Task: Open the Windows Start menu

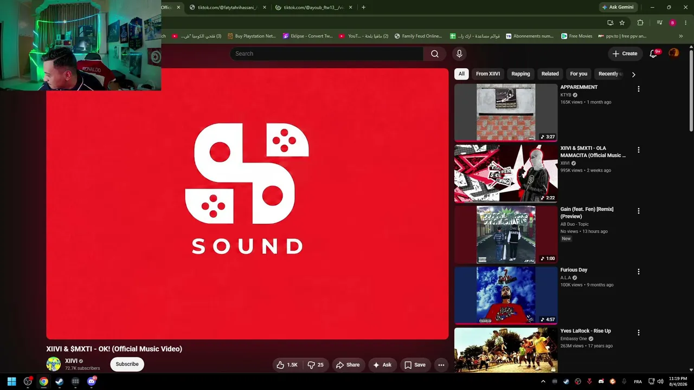Action: (11, 381)
